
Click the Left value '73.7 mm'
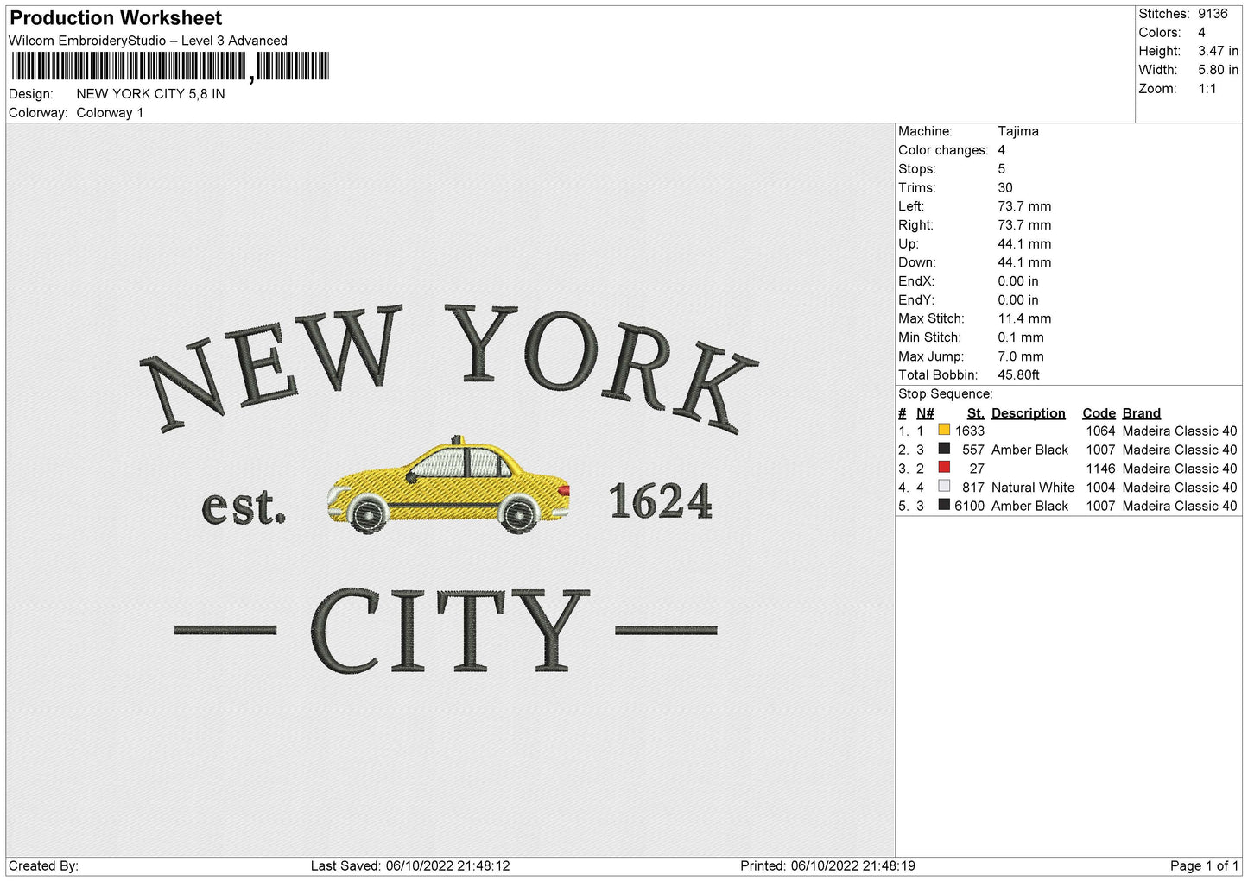pyautogui.click(x=1024, y=206)
